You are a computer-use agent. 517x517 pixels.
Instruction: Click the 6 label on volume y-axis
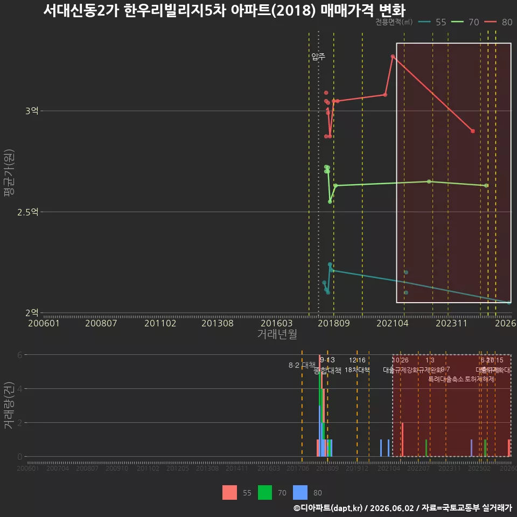[x=20, y=355]
